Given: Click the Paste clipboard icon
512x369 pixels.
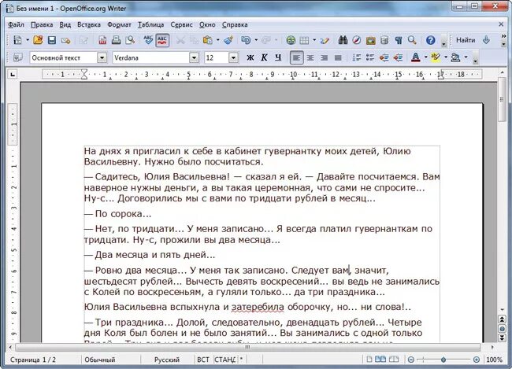Looking at the screenshot, I should (208, 40).
